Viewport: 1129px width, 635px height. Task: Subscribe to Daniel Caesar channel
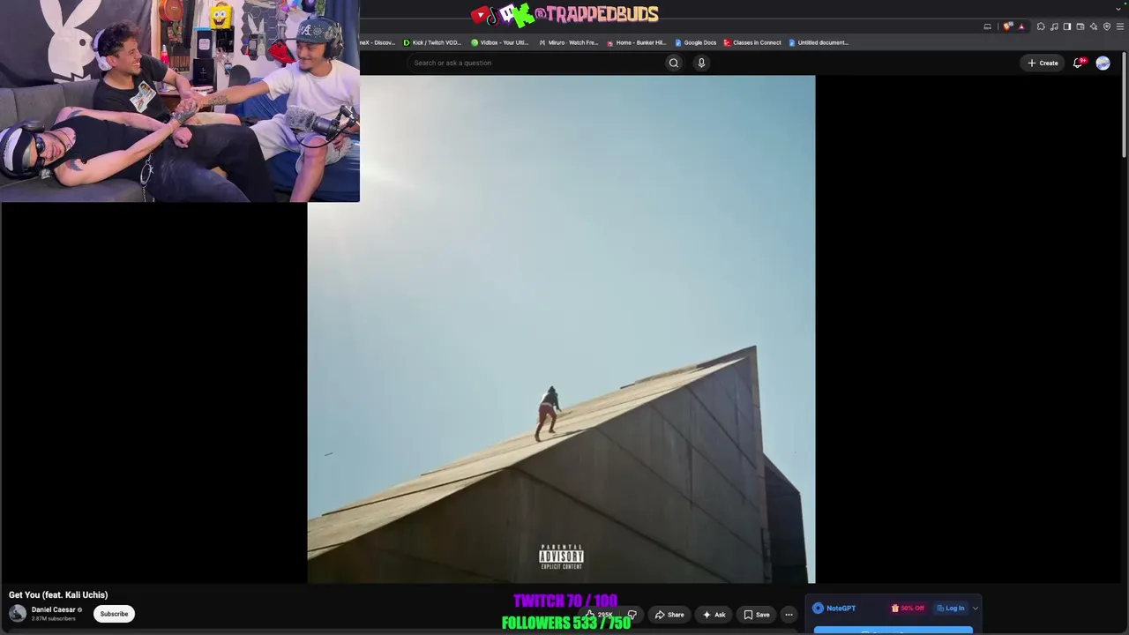tap(114, 614)
